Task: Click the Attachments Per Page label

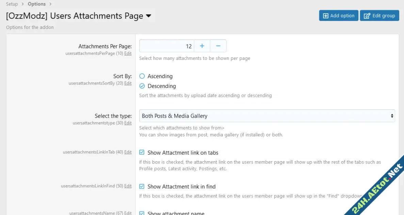Action: [105, 46]
